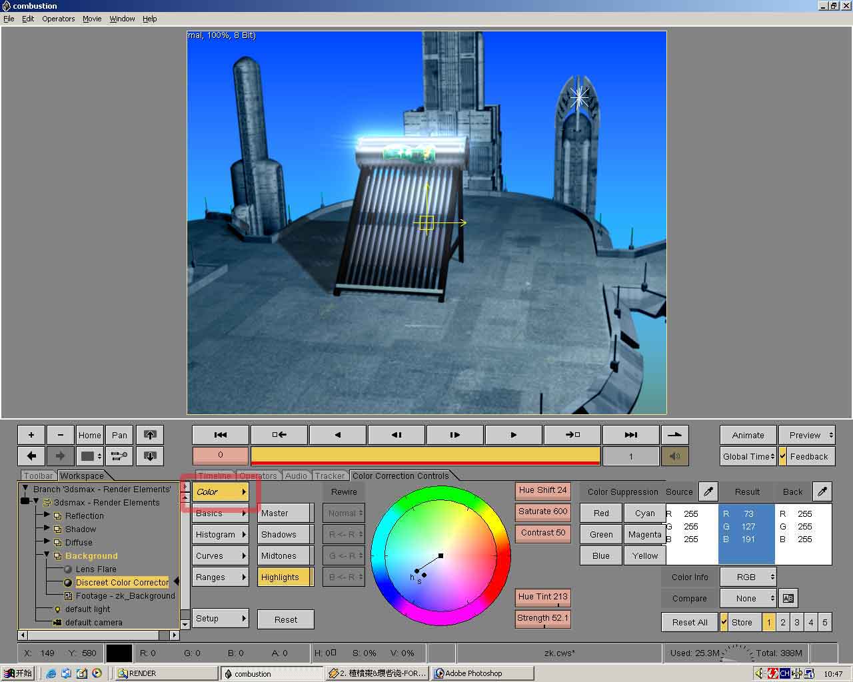853x682 pixels.
Task: Toggle the audio speaker icon
Action: 674,456
